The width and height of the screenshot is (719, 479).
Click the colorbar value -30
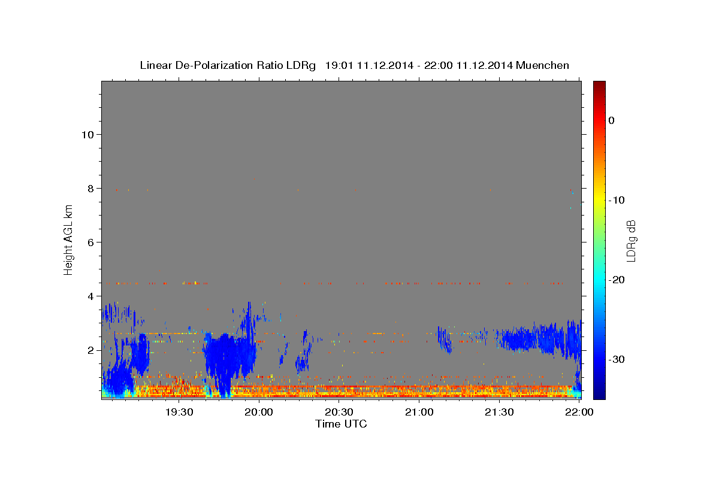tap(617, 359)
